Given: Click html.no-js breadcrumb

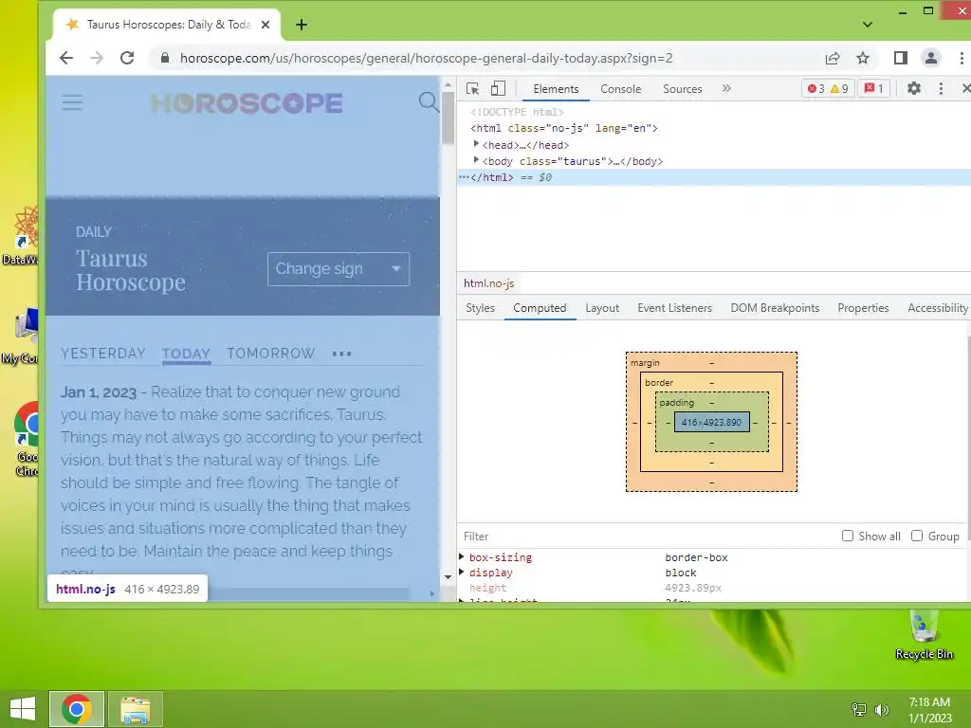Looking at the screenshot, I should pos(488,283).
